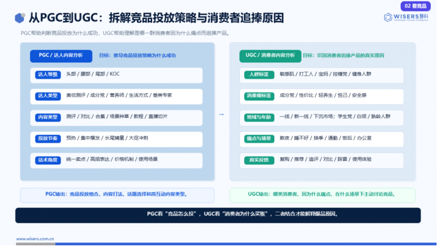Click the slide title '从PGC到UGC：拆解竞品投放策略与消费者追捧原因'

[x=157, y=18]
